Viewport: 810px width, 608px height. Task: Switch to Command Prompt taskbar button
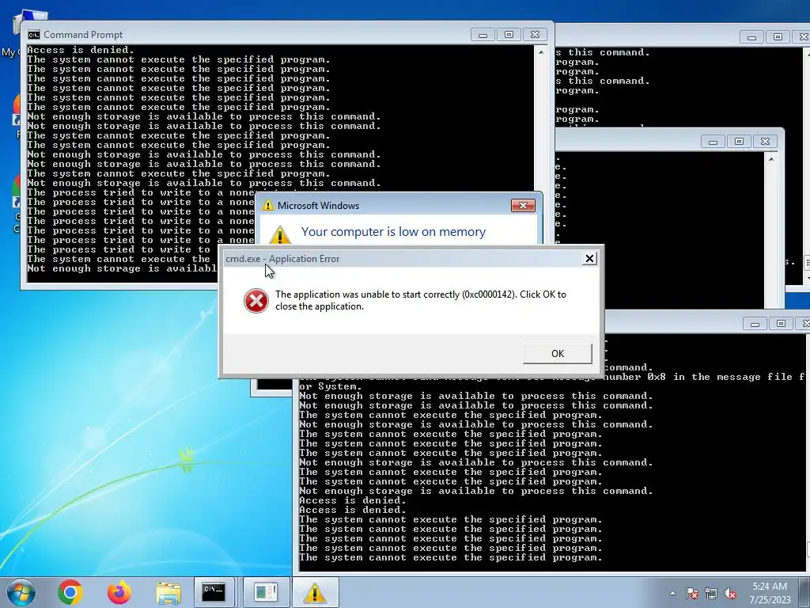[214, 592]
